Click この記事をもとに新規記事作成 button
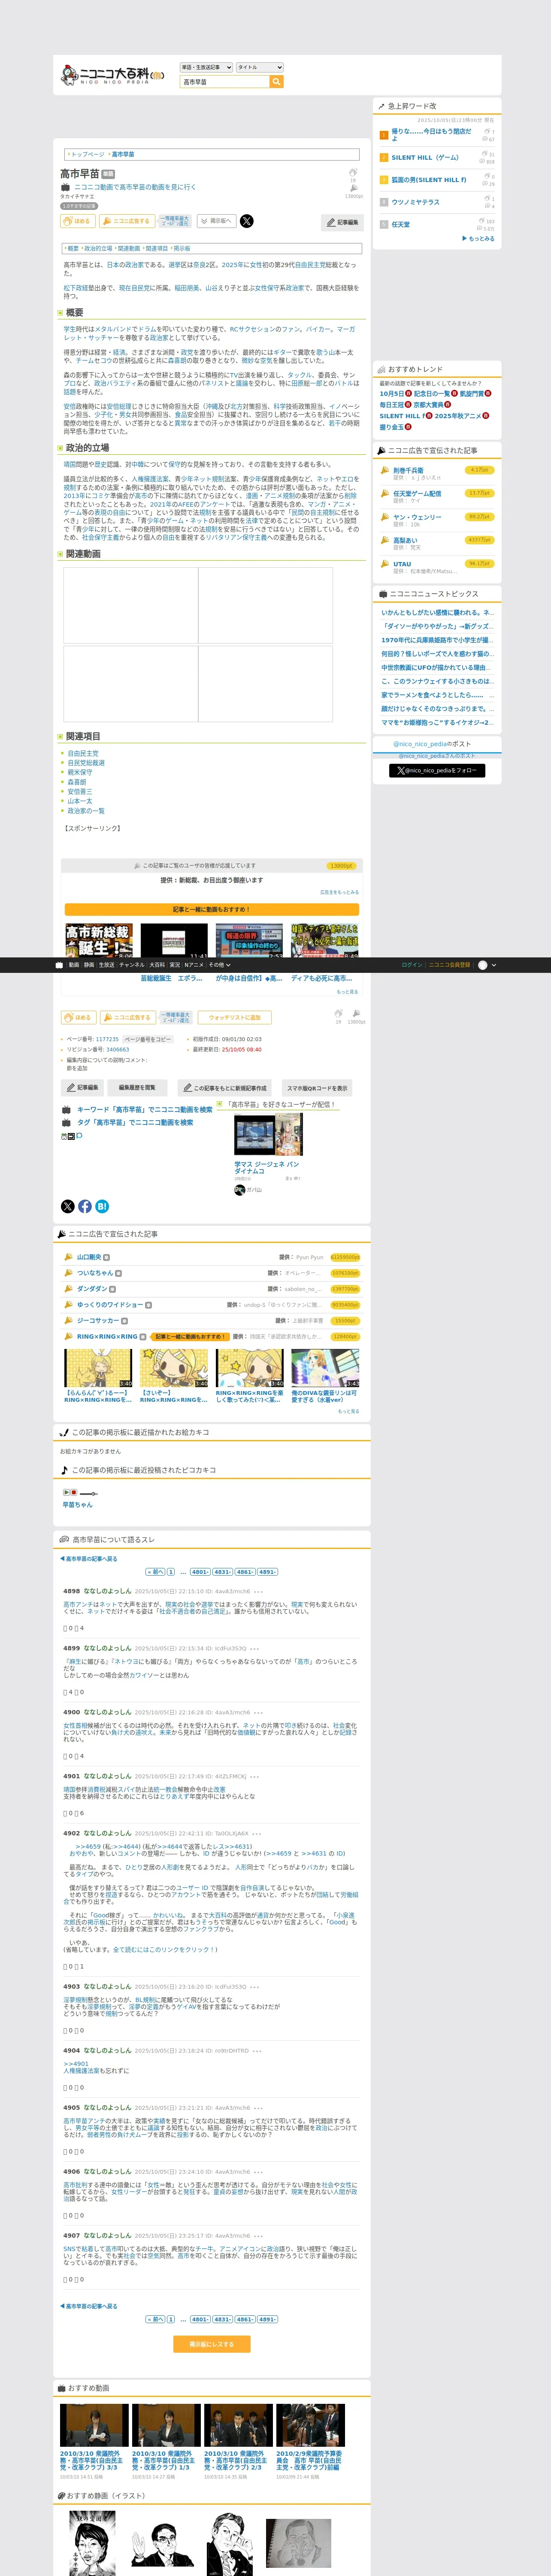Screen dimensions: 551x2576 [x=224, y=1087]
